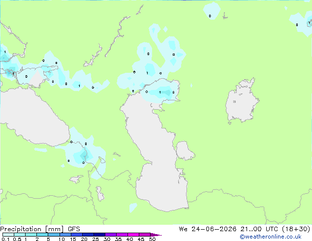The image size is (312, 241).
Task: Open the weatheronline.co.uk link
Action: [271, 237]
